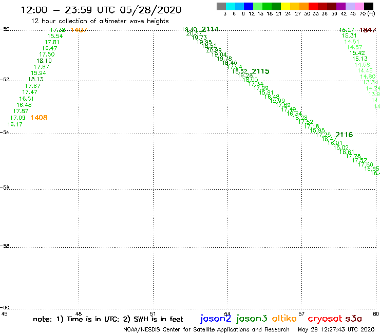Click the orange 1407 pass time label

[79, 30]
